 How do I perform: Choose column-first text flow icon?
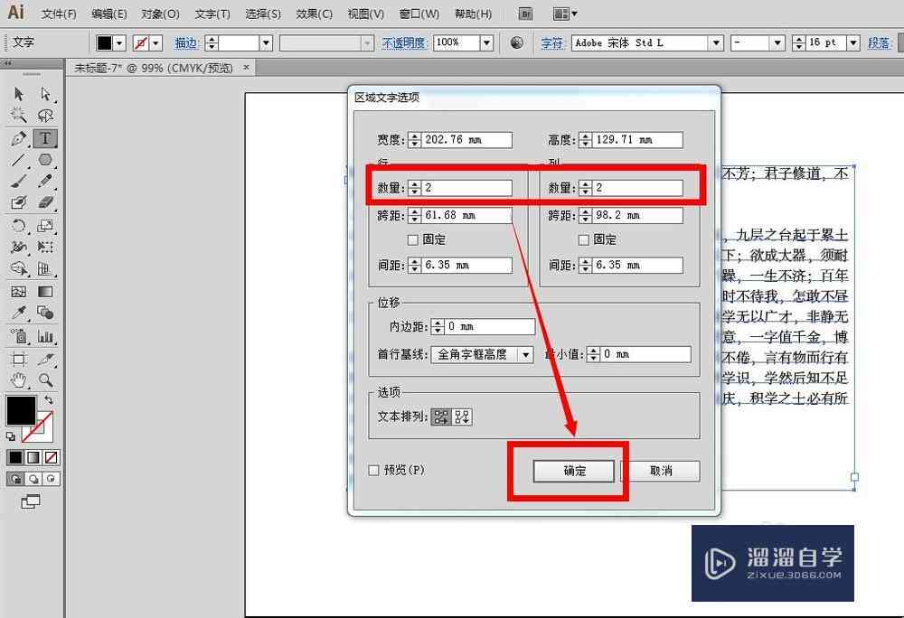[x=462, y=417]
